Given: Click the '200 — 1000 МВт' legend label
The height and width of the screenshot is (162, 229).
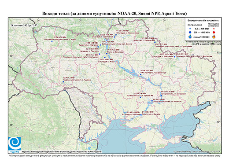Looking at the screenshot, I should 201,32.
